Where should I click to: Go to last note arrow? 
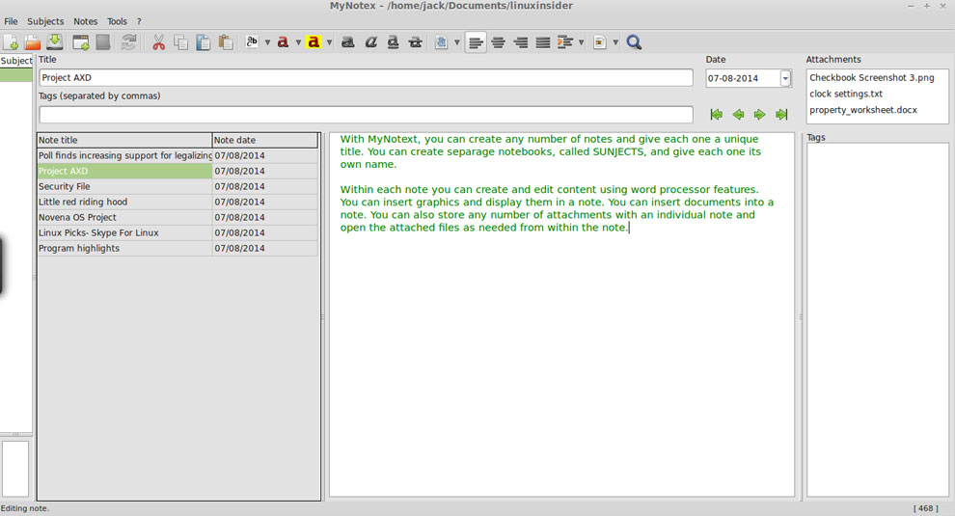(781, 114)
